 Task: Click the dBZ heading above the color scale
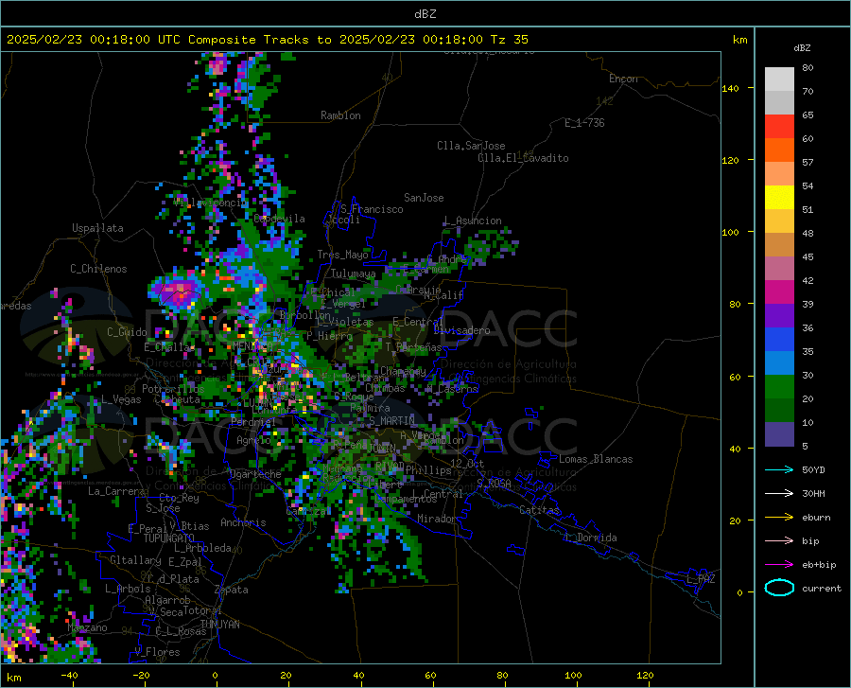[802, 48]
